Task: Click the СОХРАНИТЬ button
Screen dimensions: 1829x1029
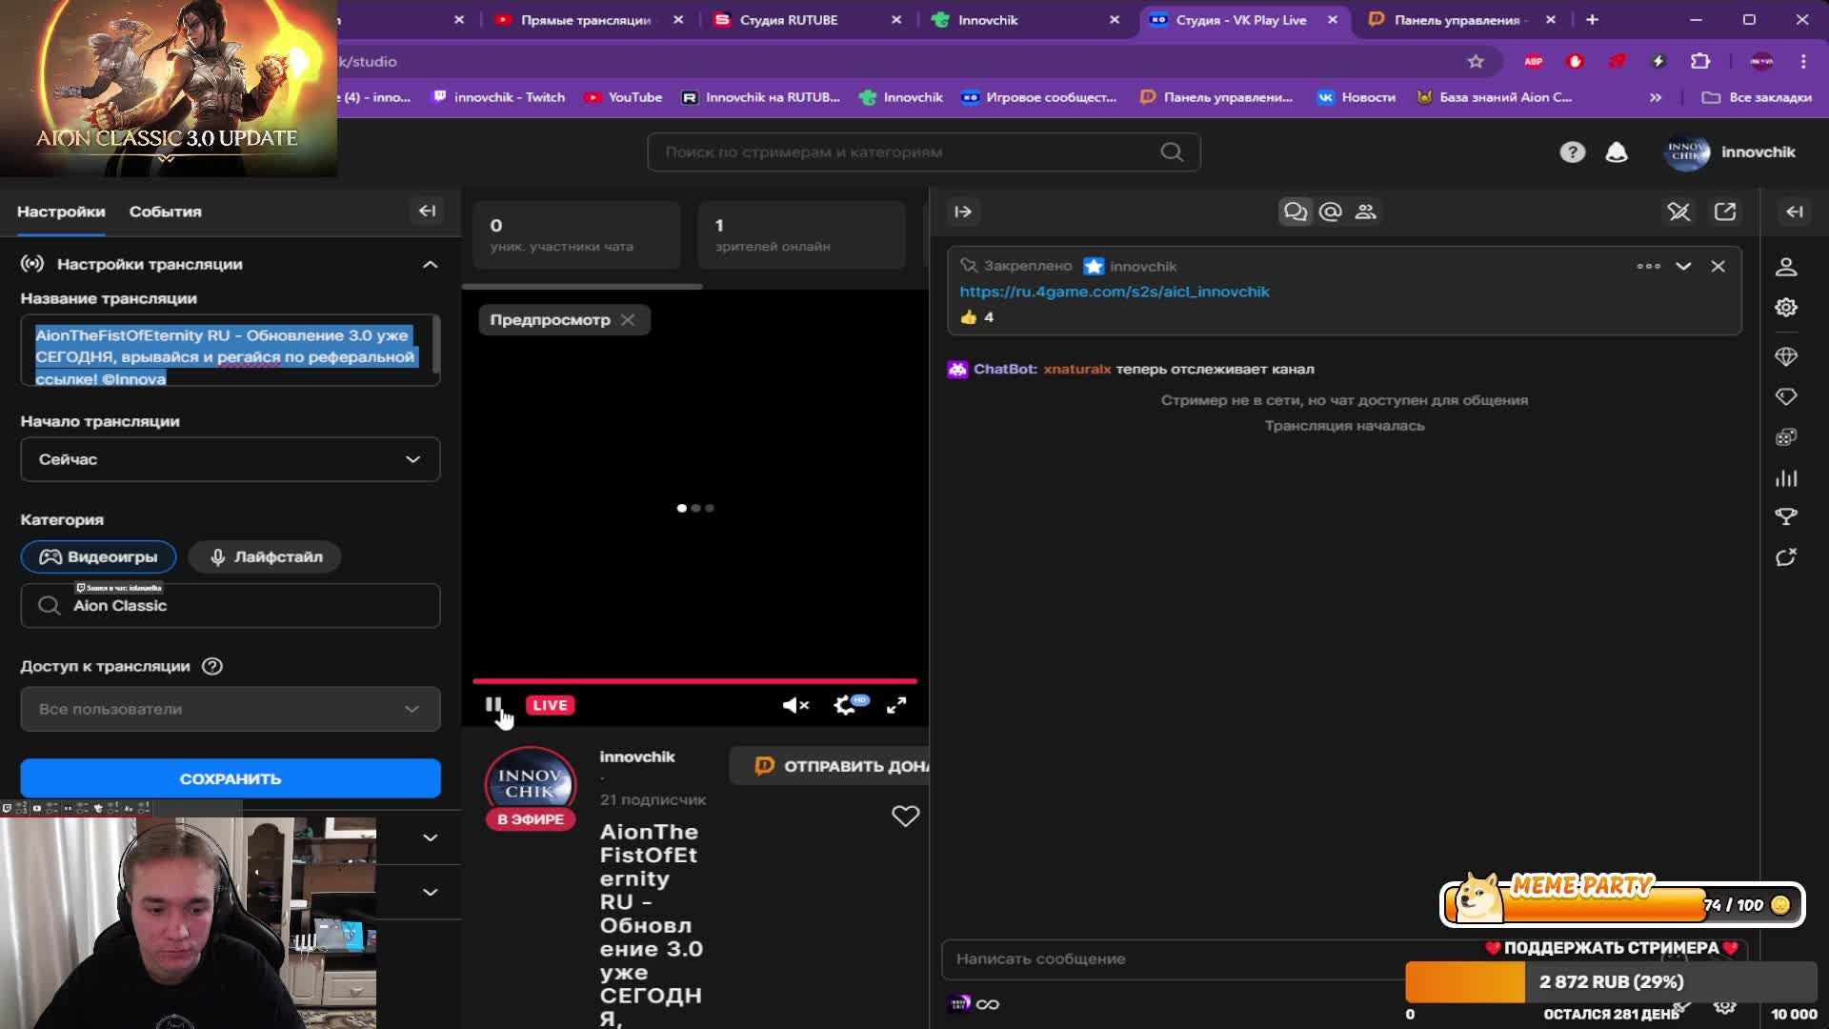Action: (x=231, y=778)
